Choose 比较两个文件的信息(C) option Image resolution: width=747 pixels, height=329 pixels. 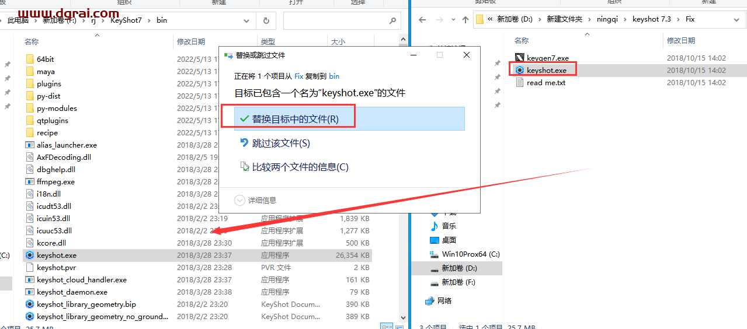(x=349, y=167)
